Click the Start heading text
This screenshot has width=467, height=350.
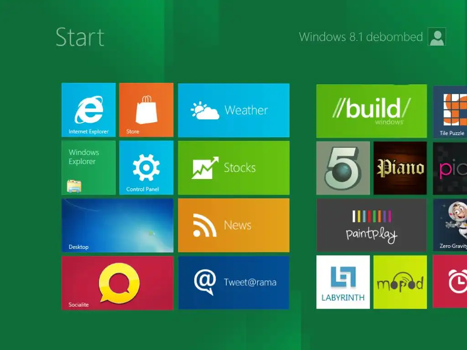pos(80,37)
